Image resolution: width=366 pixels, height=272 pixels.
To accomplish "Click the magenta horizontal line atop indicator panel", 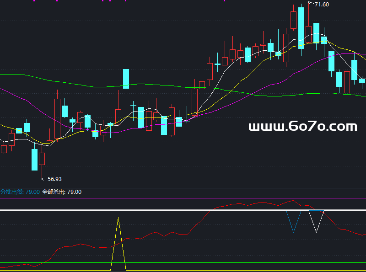I will [183, 198].
